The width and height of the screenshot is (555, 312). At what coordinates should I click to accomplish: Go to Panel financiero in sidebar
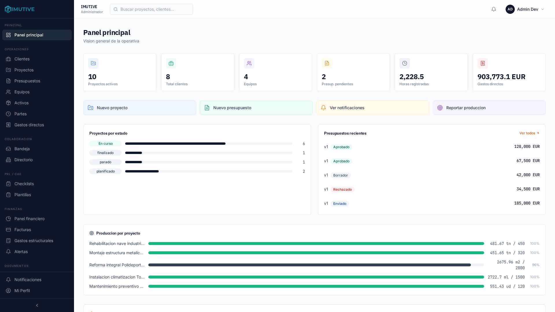(29, 219)
